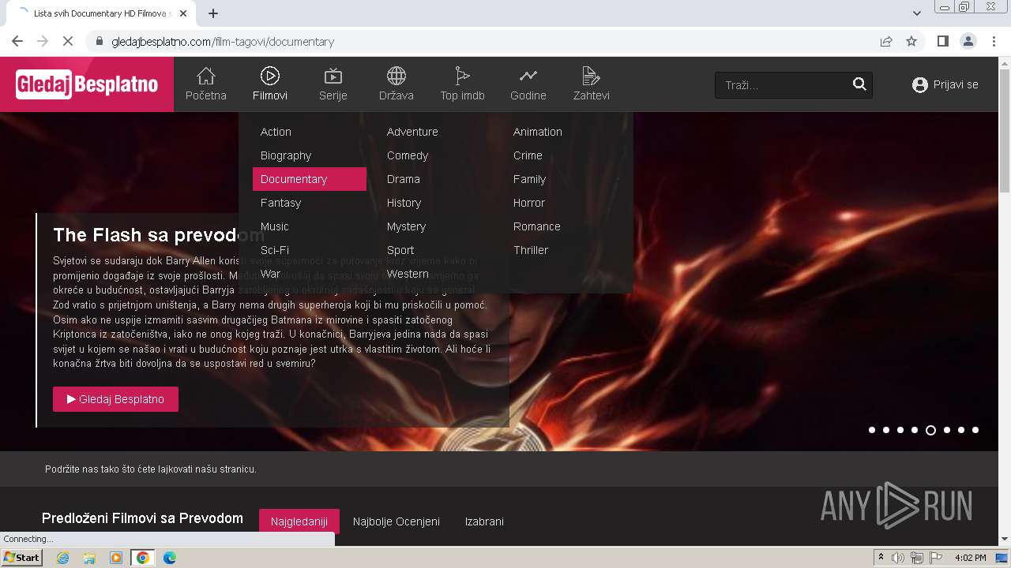Click the Država globe icon
The width and height of the screenshot is (1011, 568).
coord(397,76)
